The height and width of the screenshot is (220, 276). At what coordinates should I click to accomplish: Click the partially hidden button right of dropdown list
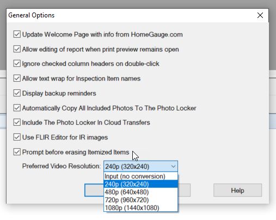184,190
